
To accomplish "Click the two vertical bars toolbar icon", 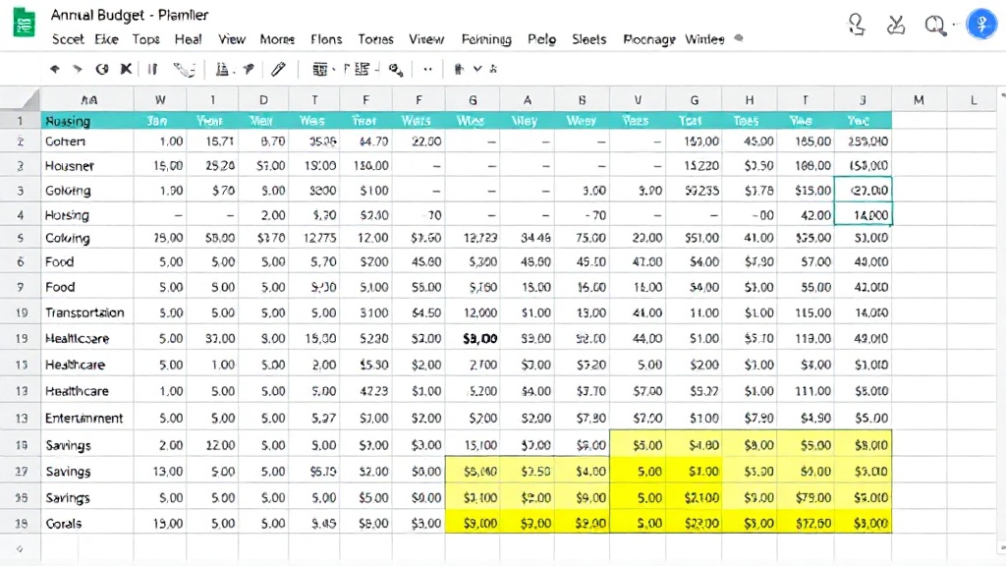I will pos(152,69).
